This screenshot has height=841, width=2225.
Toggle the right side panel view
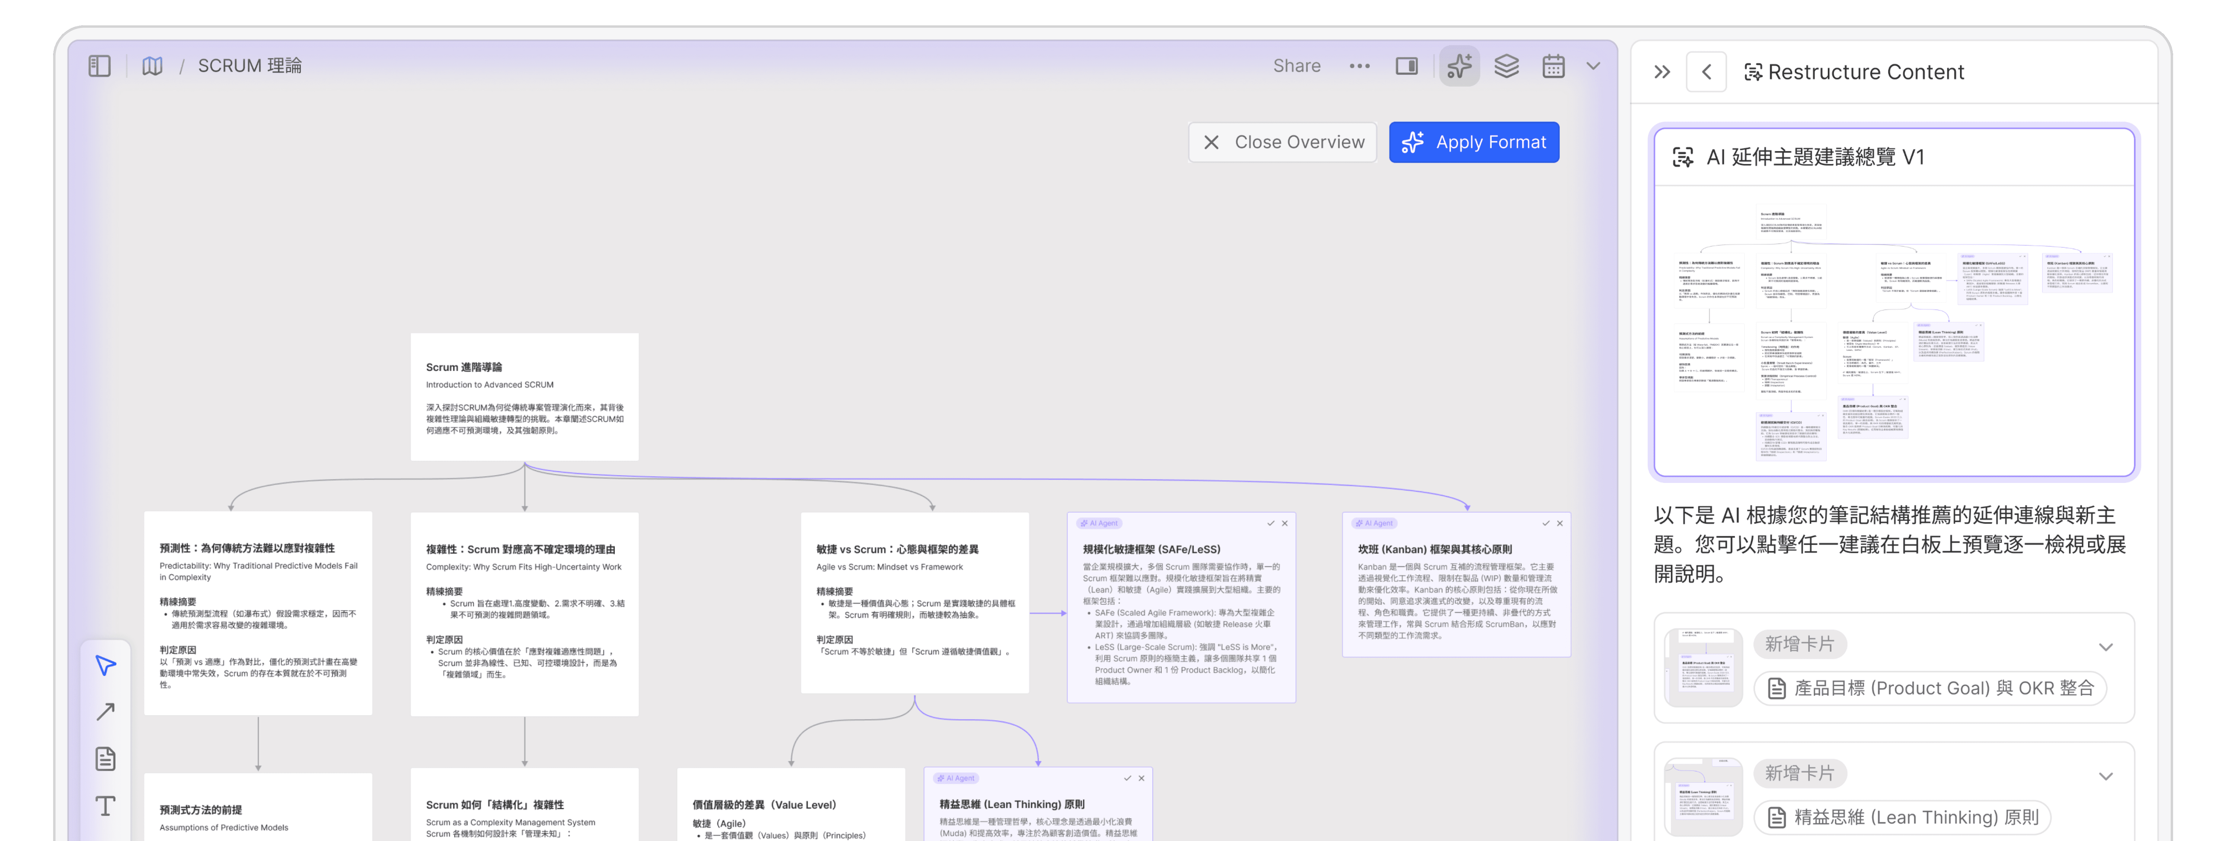(1406, 66)
